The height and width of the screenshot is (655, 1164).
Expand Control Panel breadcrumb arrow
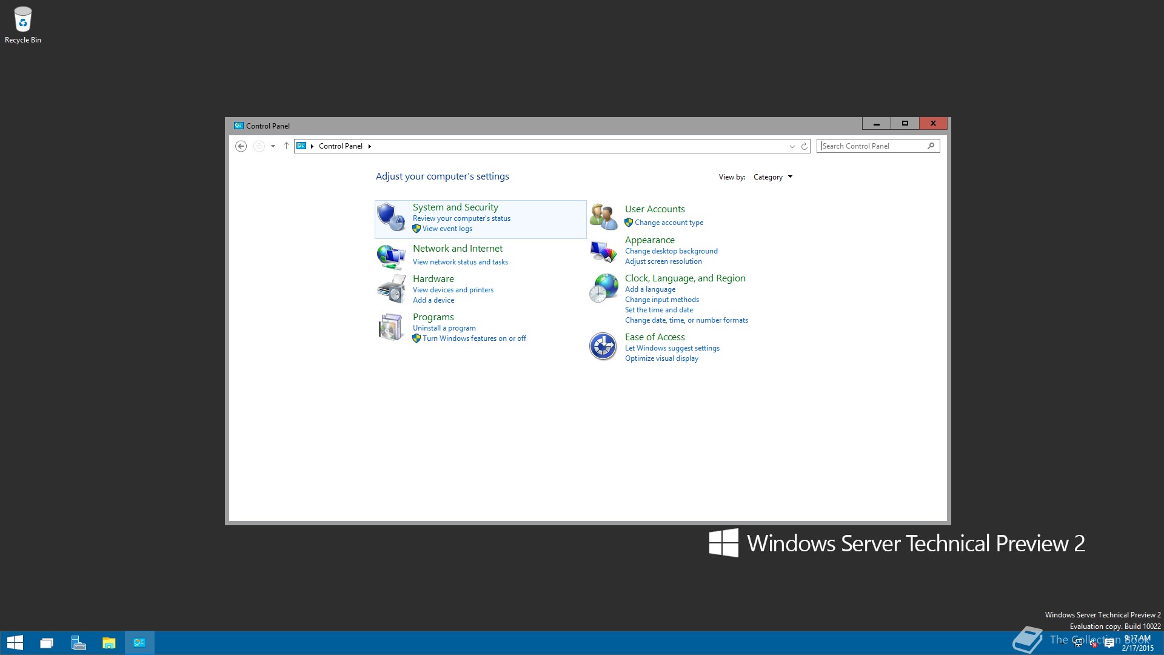click(369, 146)
